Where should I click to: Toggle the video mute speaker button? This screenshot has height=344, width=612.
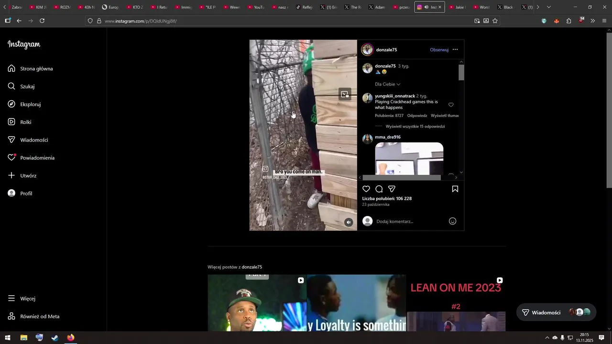(349, 222)
